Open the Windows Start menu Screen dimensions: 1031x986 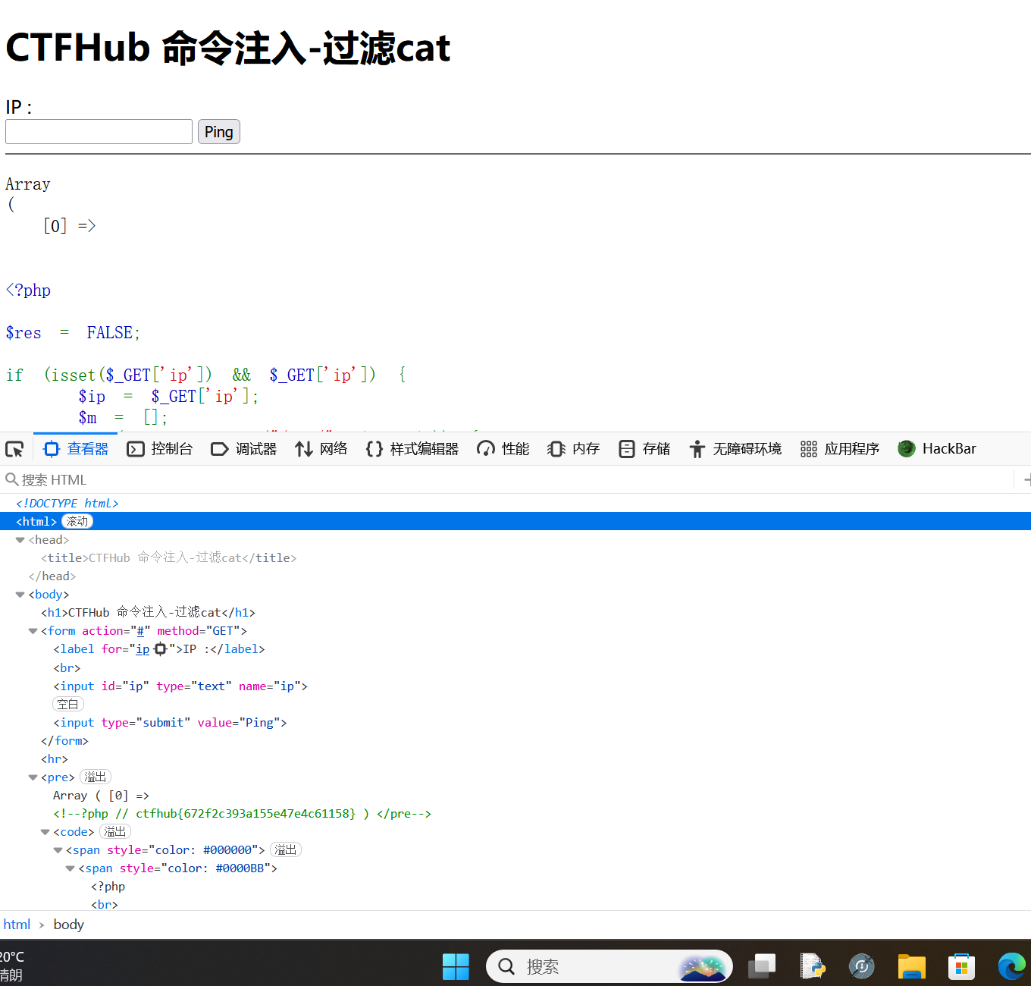(x=456, y=966)
